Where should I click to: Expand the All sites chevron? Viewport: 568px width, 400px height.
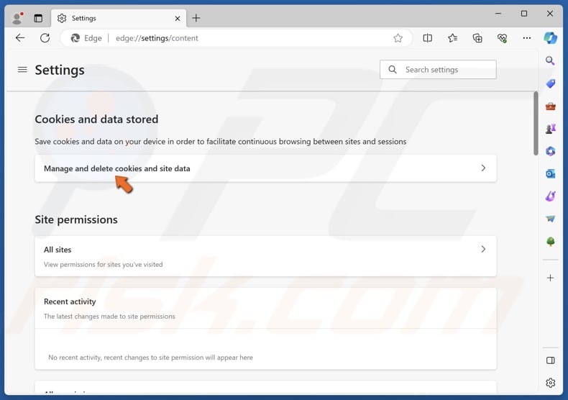click(x=483, y=249)
